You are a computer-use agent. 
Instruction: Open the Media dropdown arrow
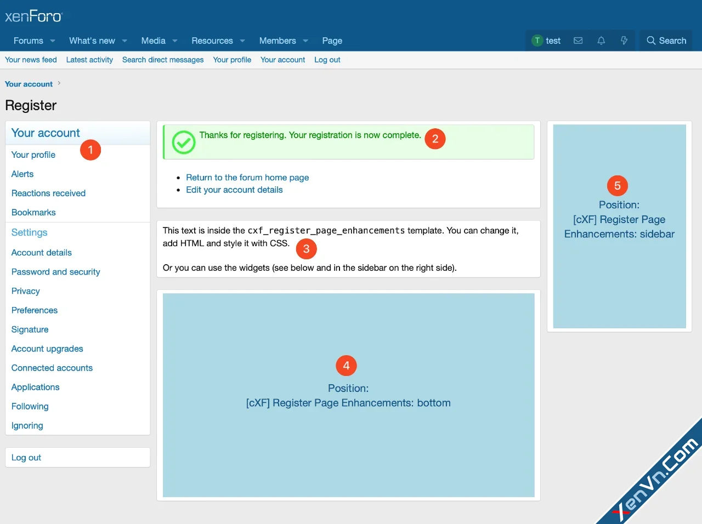175,41
